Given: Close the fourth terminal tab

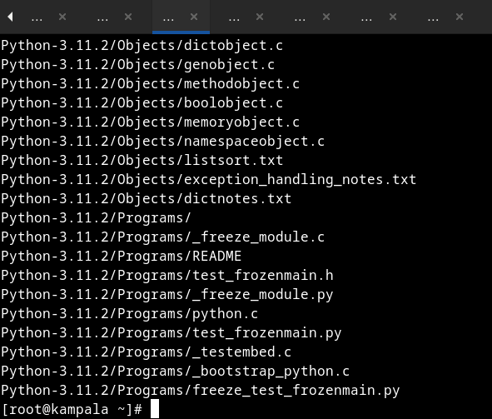Looking at the screenshot, I should 260,17.
